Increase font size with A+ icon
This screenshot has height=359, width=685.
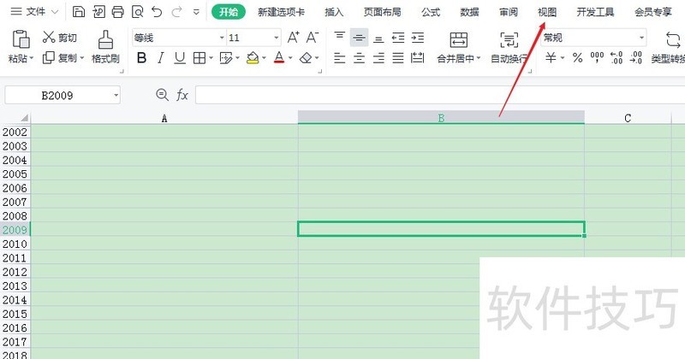coord(293,38)
